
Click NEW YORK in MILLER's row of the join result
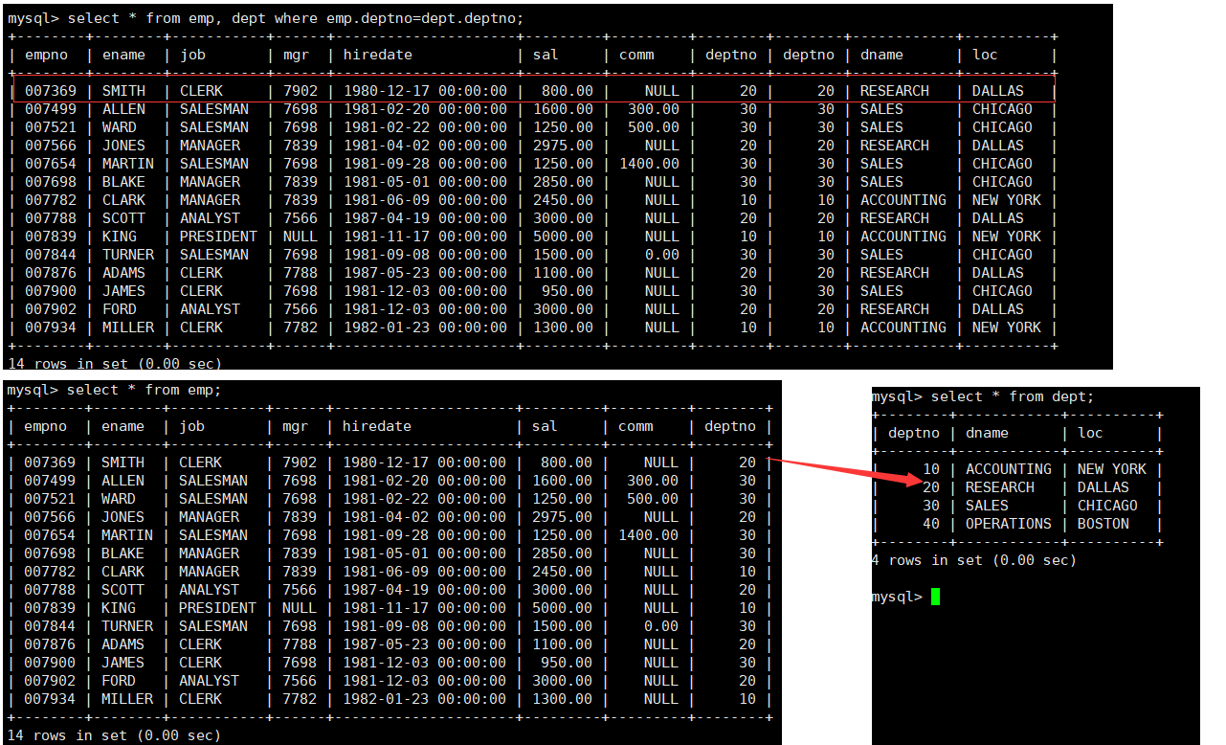tap(1006, 327)
